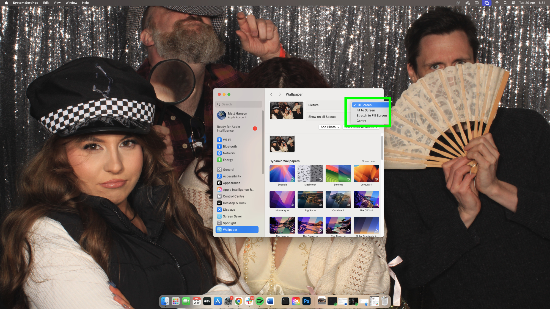Image resolution: width=550 pixels, height=309 pixels.
Task: Choose Centre from the fill menu
Action: [361, 121]
